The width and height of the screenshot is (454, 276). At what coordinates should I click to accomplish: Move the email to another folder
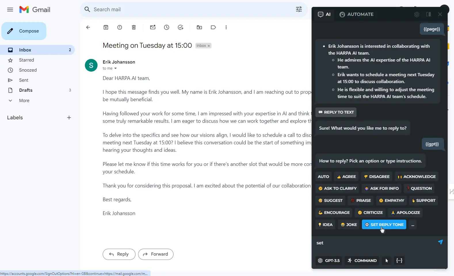pyautogui.click(x=199, y=27)
